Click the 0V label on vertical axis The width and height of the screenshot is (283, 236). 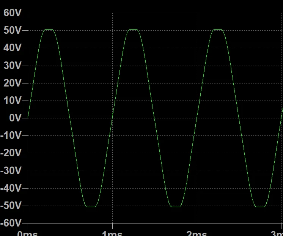[14, 118]
